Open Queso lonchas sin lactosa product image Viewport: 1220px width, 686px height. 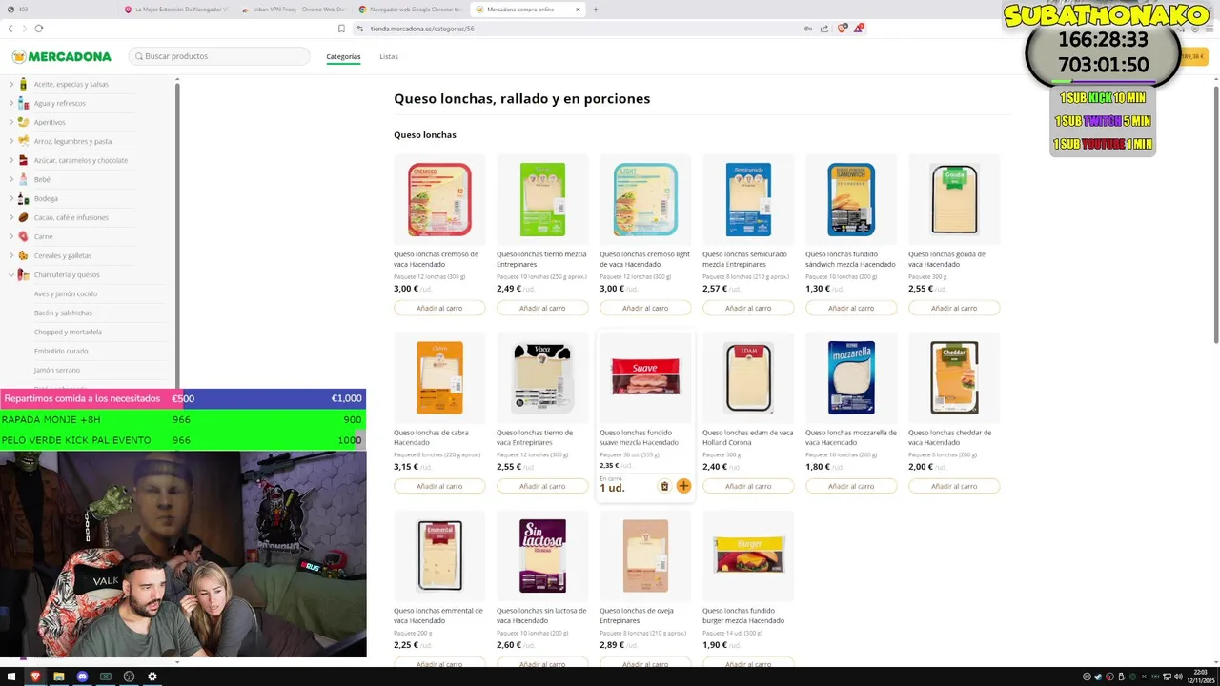[542, 555]
